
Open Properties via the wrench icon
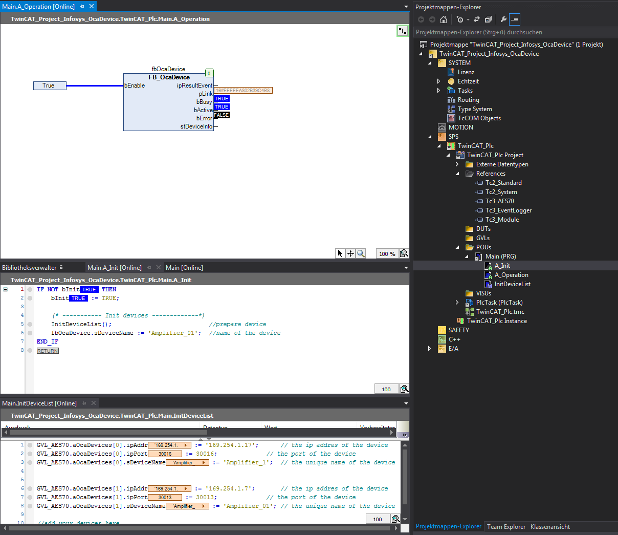tap(503, 19)
